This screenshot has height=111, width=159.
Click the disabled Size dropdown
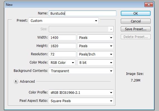click(x=81, y=29)
